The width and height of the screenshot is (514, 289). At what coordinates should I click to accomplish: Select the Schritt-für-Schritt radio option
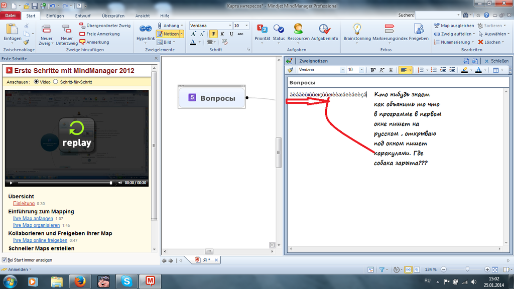coord(56,82)
